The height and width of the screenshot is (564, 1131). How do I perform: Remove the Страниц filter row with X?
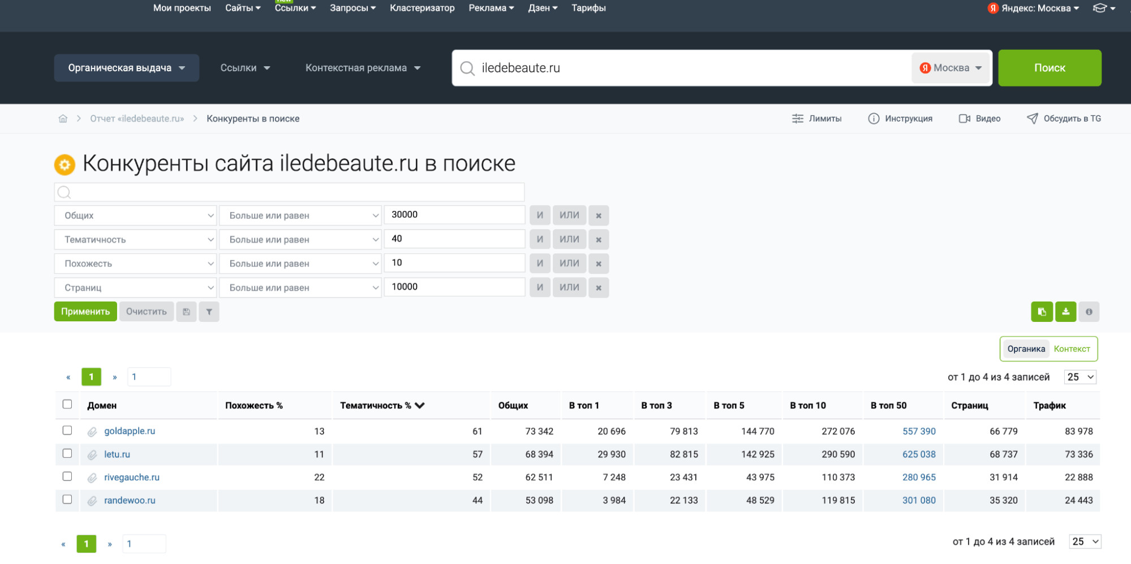point(598,288)
